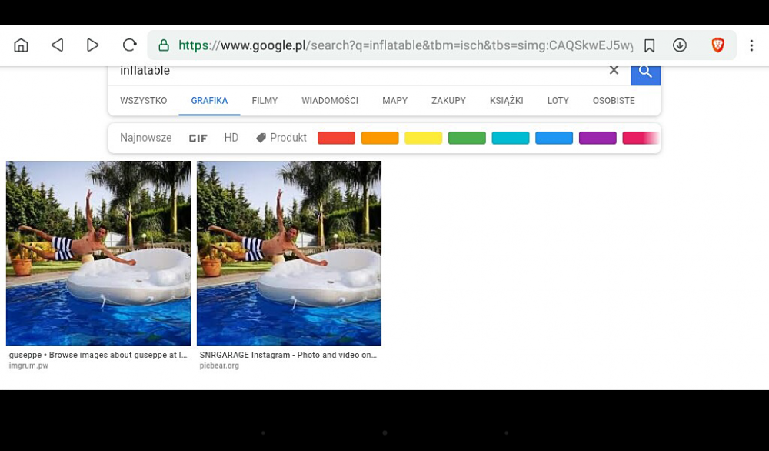Toggle the GIF image filter

tap(198, 139)
